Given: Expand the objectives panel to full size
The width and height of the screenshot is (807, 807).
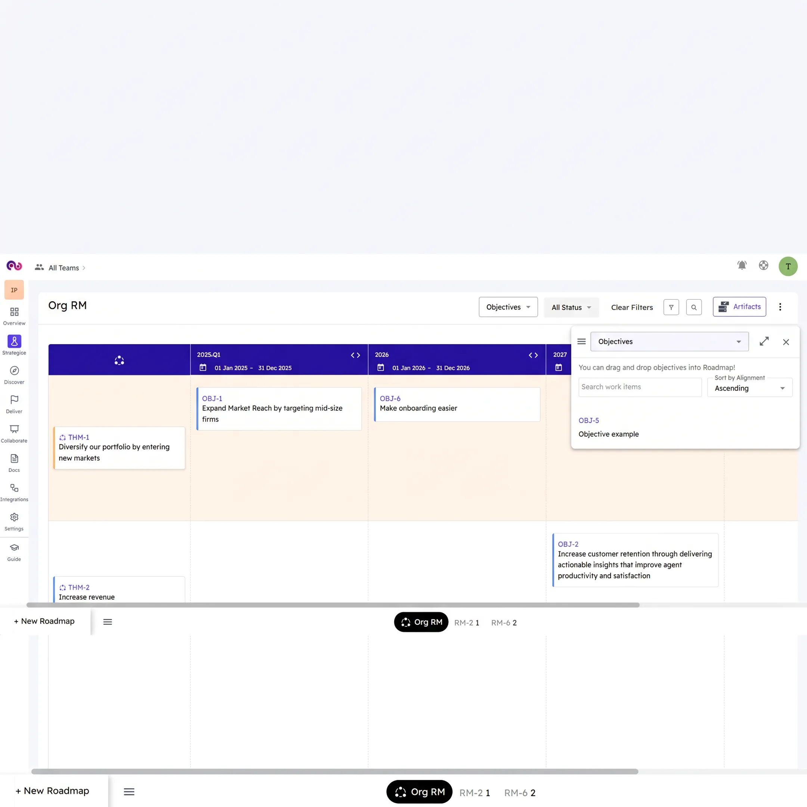Looking at the screenshot, I should [x=764, y=341].
